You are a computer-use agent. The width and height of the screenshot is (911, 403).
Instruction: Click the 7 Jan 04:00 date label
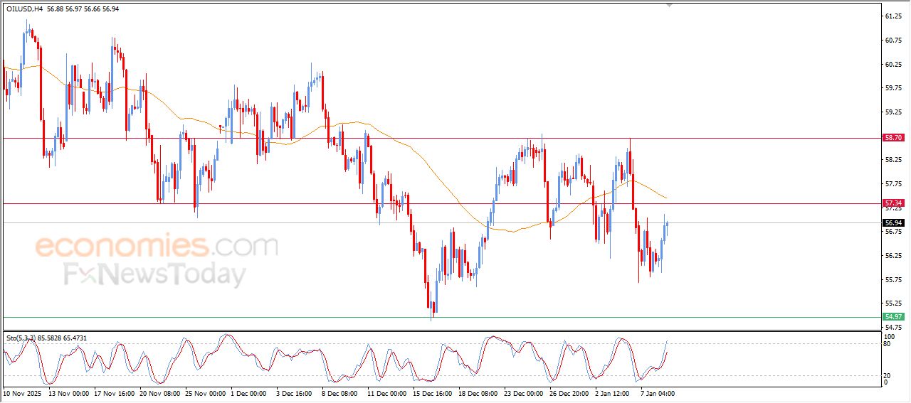coord(657,393)
